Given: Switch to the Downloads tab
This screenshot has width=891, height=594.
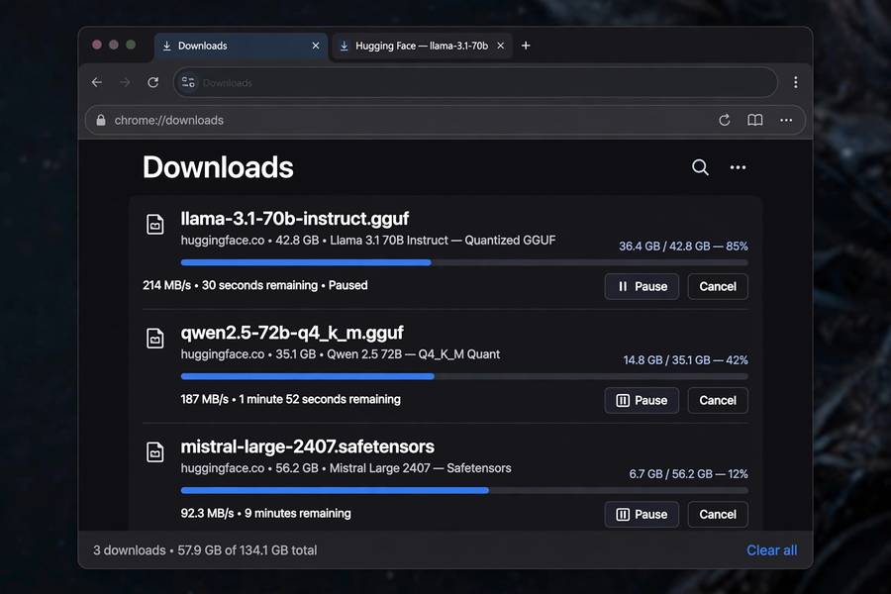Looking at the screenshot, I should (x=241, y=47).
